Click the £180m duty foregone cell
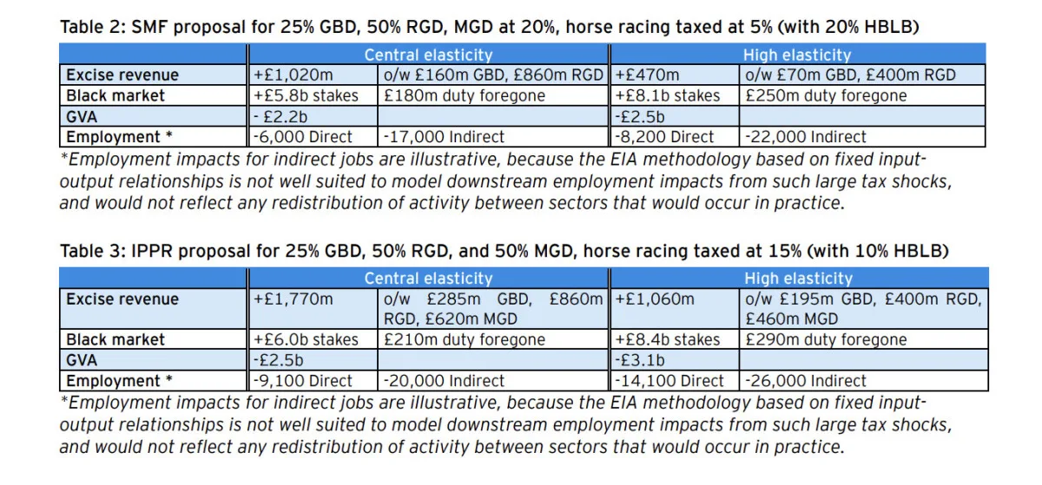The height and width of the screenshot is (485, 1042). tap(464, 95)
